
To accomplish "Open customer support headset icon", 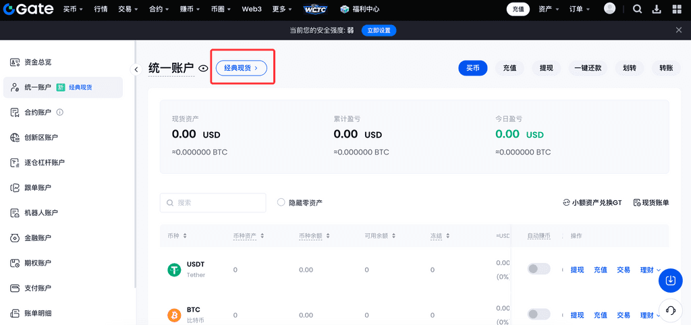I will 671,310.
